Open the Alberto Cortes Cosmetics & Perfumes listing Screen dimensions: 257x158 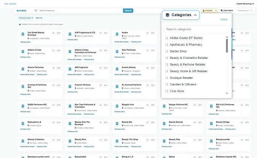click(x=85, y=51)
